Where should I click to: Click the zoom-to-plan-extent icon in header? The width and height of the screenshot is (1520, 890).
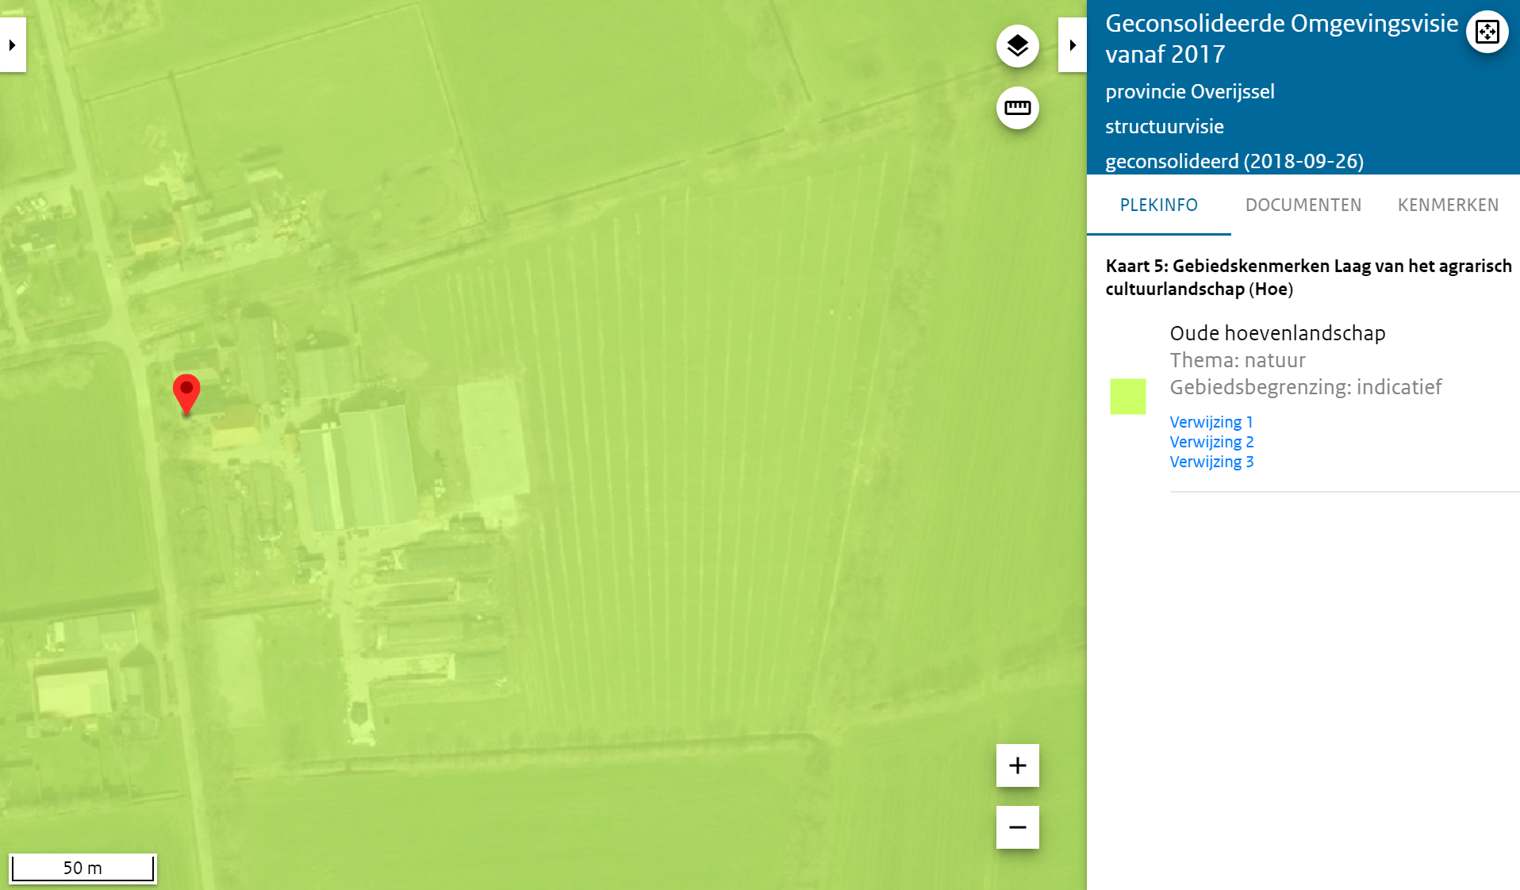tap(1487, 32)
